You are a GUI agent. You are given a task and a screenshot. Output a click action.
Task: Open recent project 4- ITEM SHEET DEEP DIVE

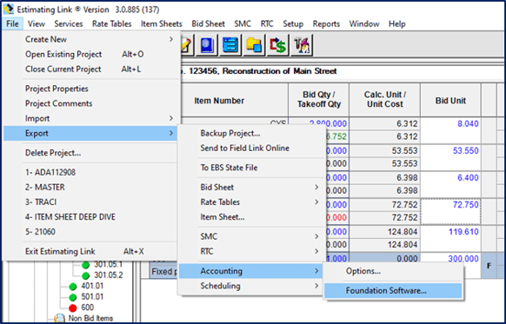pyautogui.click(x=70, y=217)
